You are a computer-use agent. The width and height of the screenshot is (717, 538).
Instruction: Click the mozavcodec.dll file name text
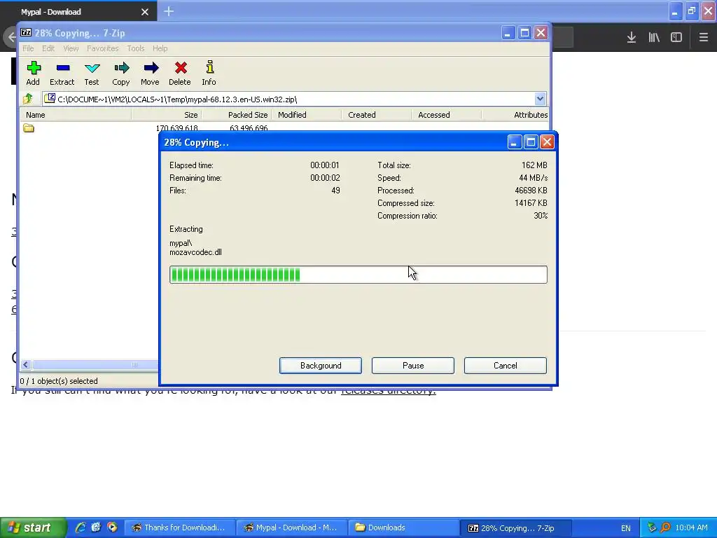pyautogui.click(x=195, y=252)
